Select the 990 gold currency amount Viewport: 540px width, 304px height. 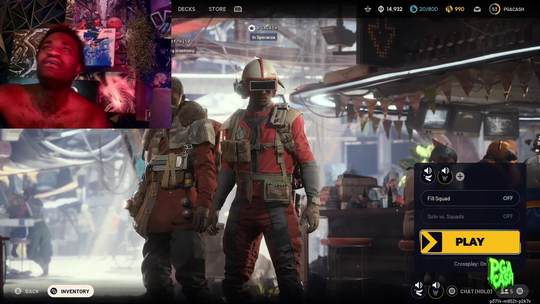459,9
